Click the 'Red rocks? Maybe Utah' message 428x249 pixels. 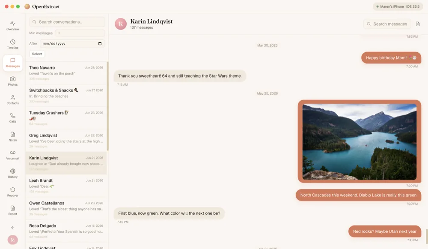pos(385,231)
